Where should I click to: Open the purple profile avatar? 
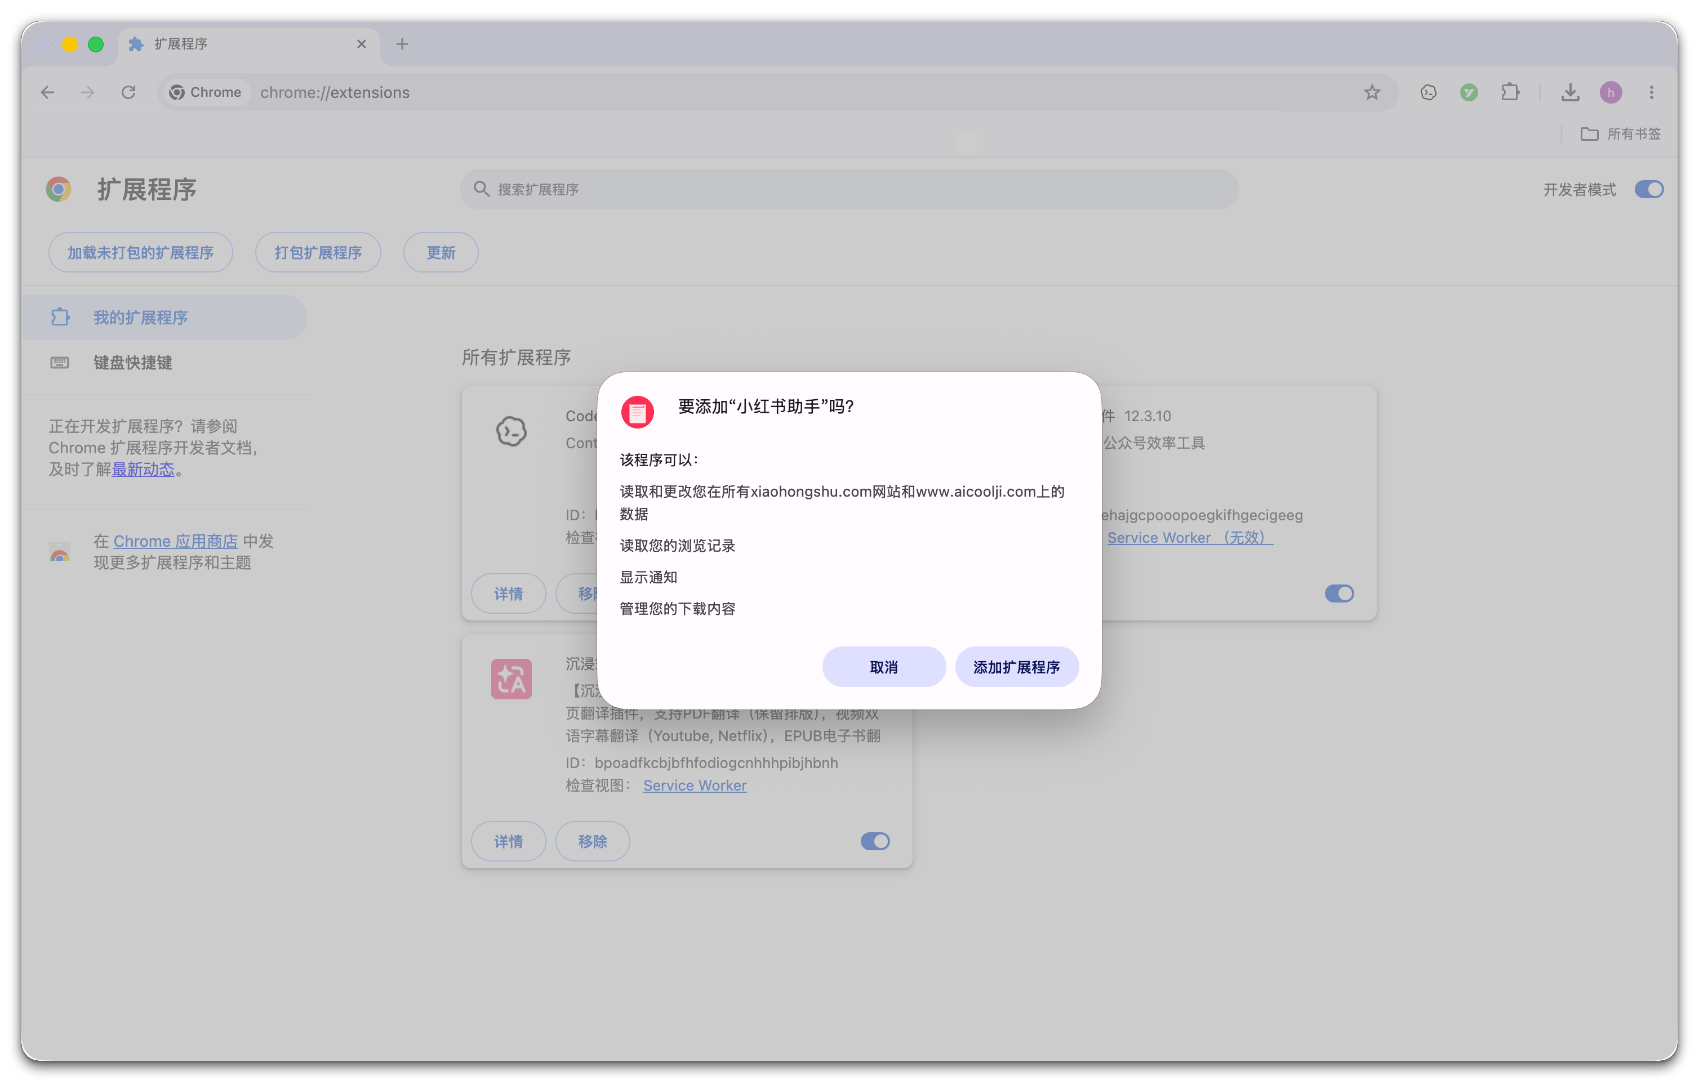click(x=1610, y=93)
